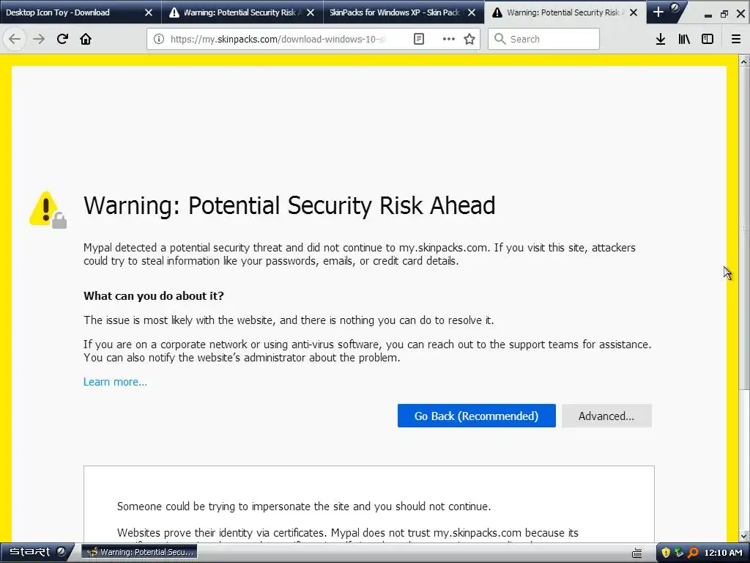Show the sidebars button
The image size is (750, 563).
pyautogui.click(x=708, y=39)
